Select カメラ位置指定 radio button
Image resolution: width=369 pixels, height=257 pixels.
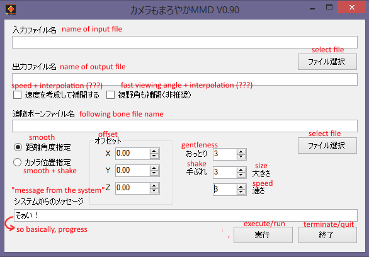click(18, 162)
